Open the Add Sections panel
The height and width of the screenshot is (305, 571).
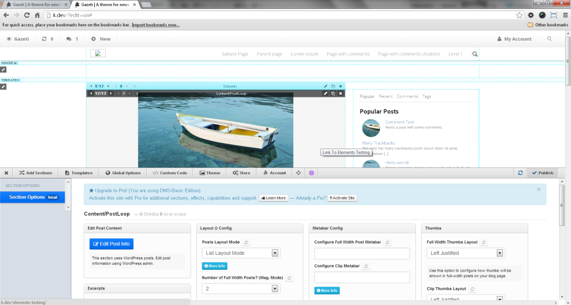36,173
